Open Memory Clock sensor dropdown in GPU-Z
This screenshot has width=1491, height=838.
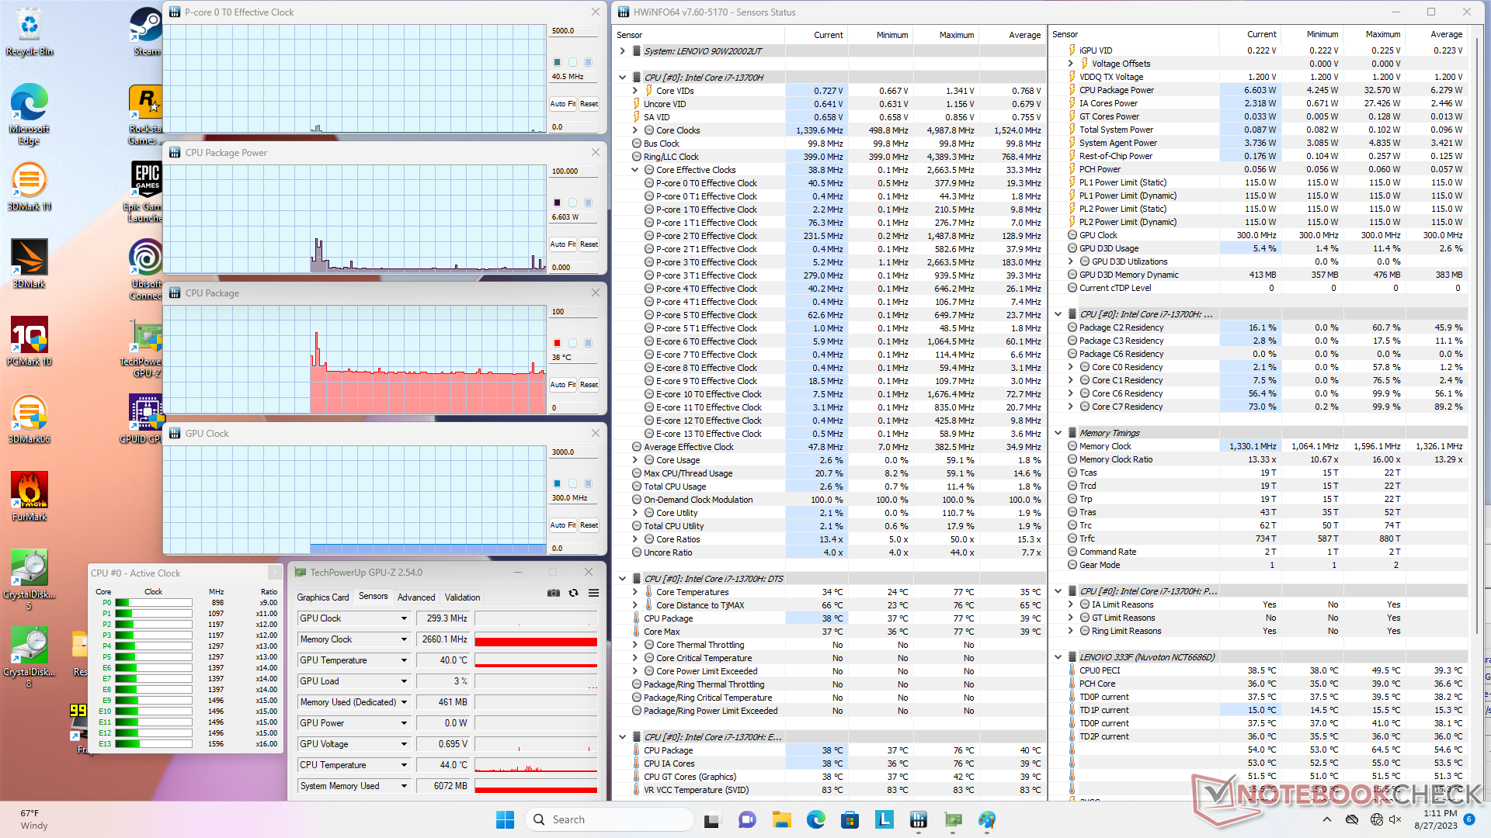pyautogui.click(x=404, y=639)
